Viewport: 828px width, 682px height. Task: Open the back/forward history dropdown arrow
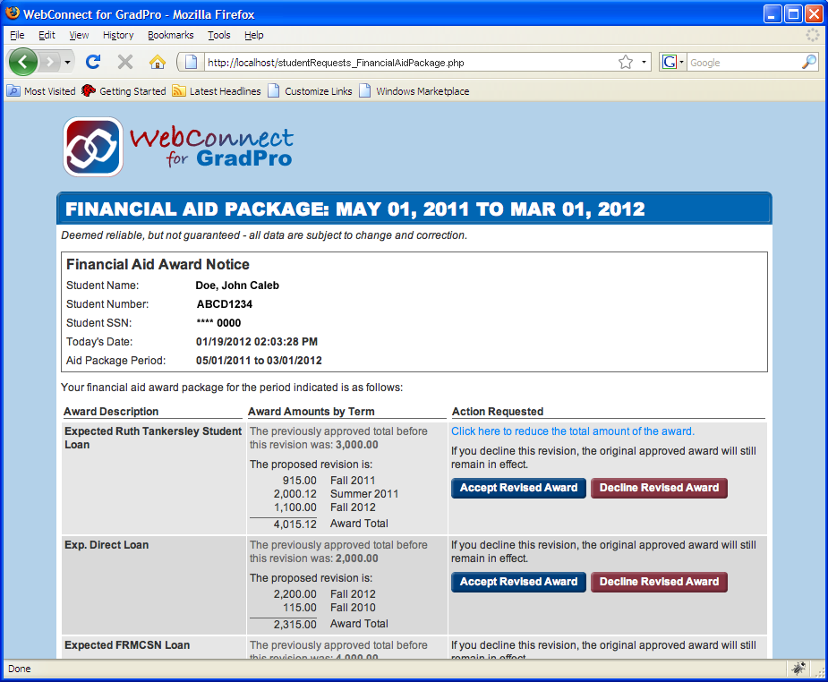(x=67, y=63)
